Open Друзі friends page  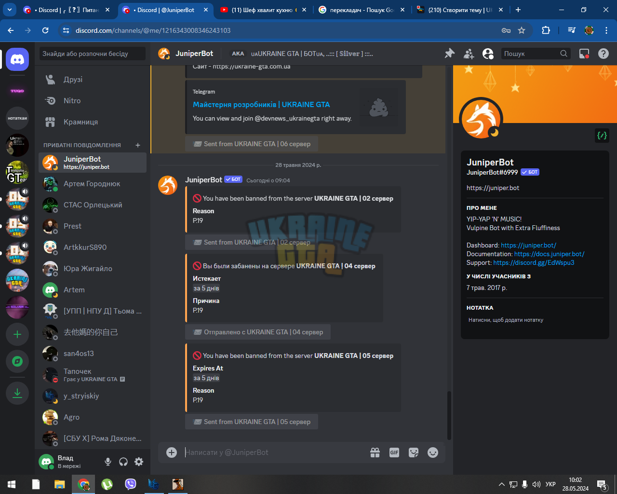click(x=93, y=80)
